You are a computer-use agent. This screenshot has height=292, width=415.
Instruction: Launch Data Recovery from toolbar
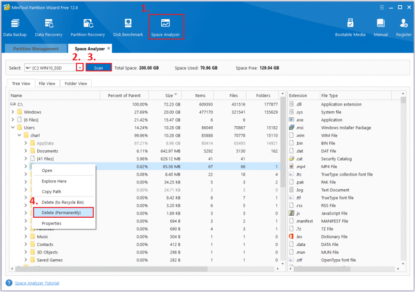tap(49, 28)
